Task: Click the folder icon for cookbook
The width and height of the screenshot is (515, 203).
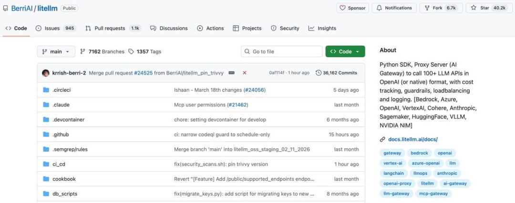Action: coord(46,179)
